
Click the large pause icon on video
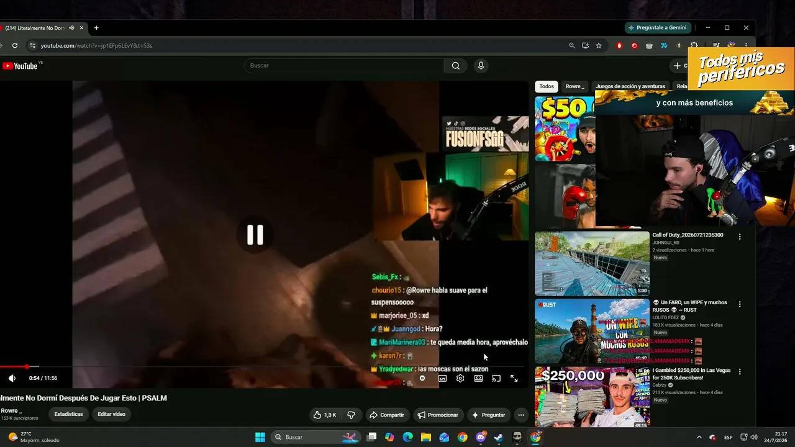coord(255,235)
